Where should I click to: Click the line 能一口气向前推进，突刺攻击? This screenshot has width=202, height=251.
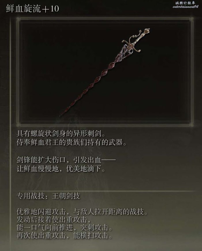pyautogui.click(x=64, y=228)
